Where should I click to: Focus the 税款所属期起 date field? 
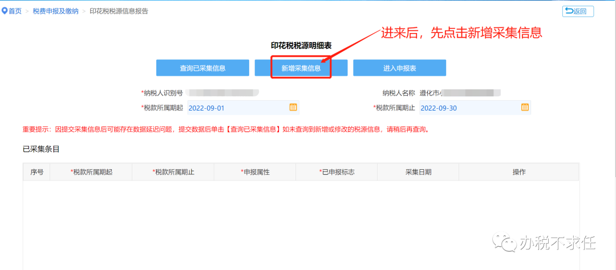tap(243, 108)
